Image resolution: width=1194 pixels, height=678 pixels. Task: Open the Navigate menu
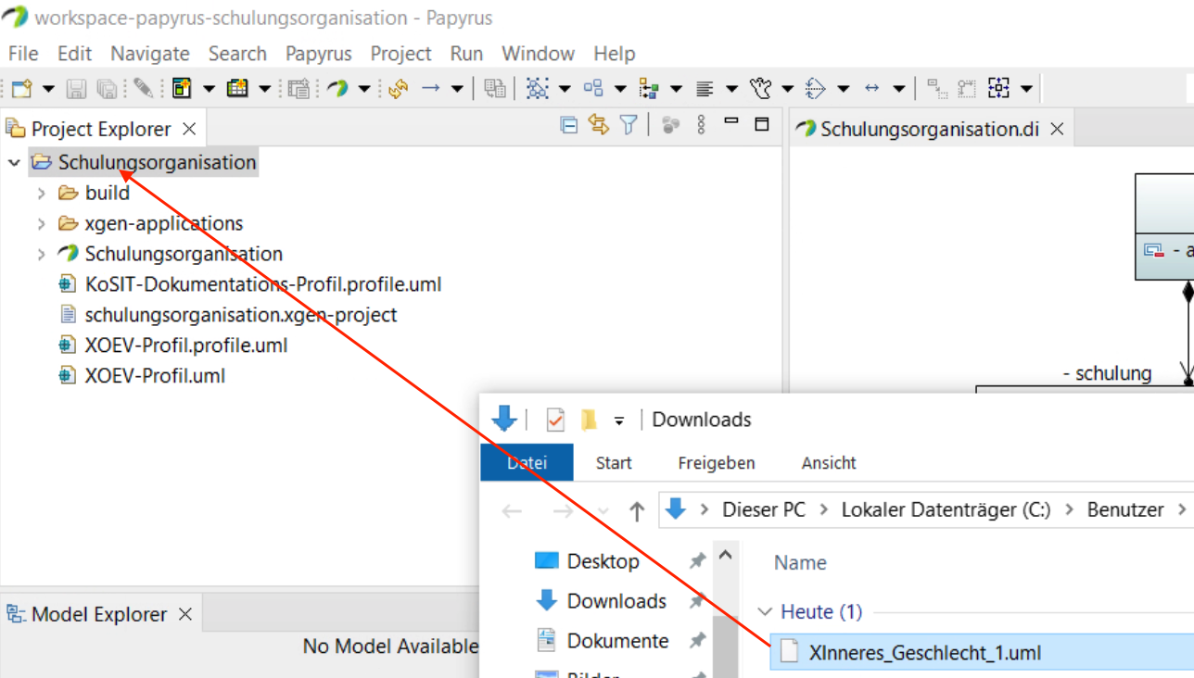(x=150, y=54)
